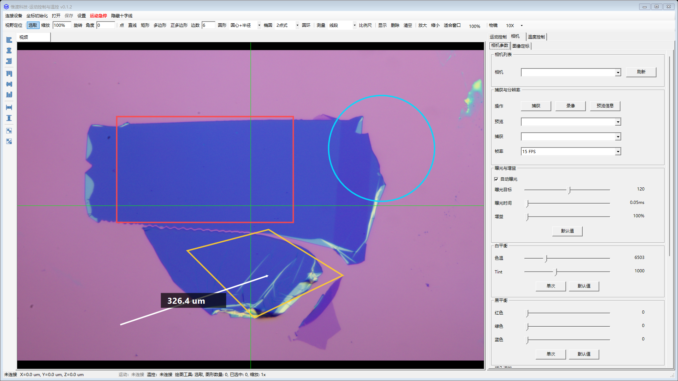Image resolution: width=678 pixels, height=381 pixels.
Task: Open the 捕获 capture resolution dropdown
Action: (618, 137)
